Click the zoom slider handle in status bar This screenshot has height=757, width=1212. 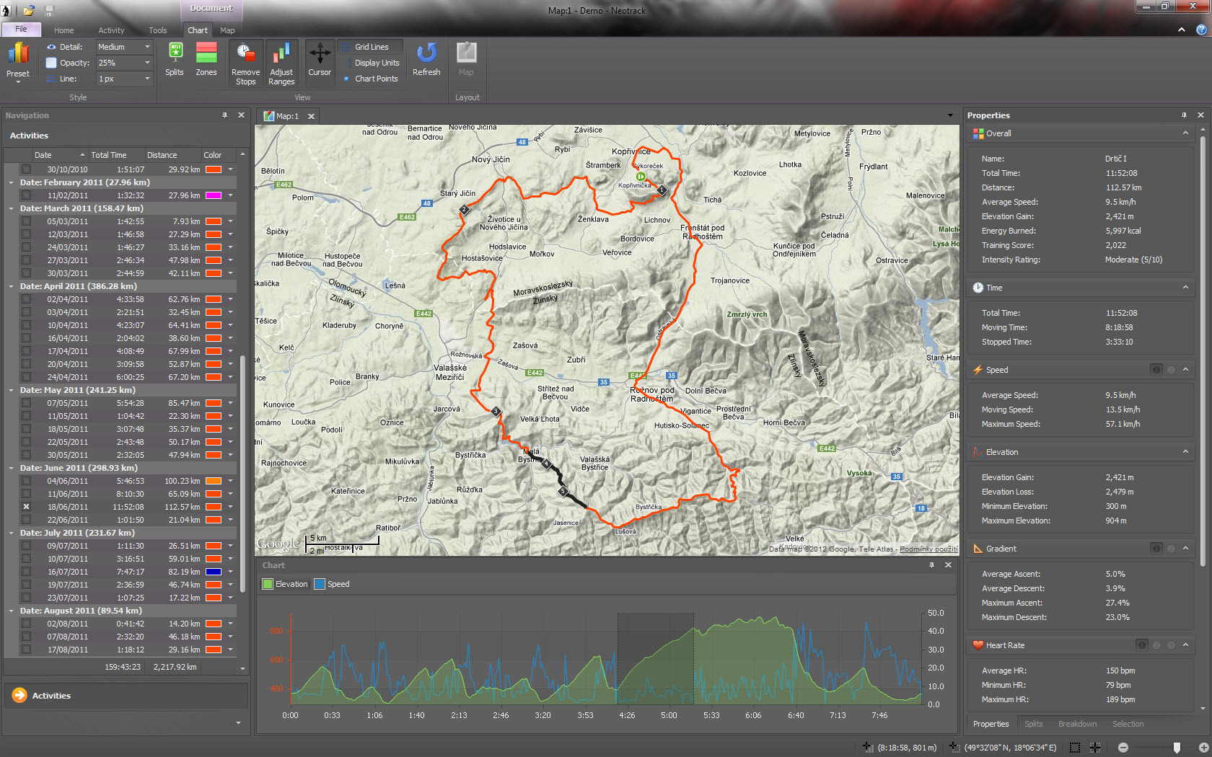1177,748
